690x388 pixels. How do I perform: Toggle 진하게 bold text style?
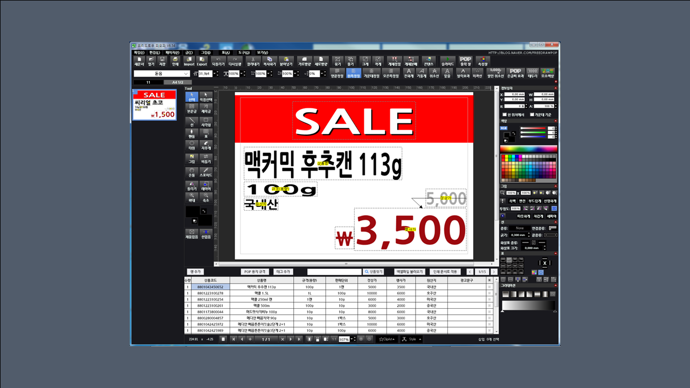408,73
